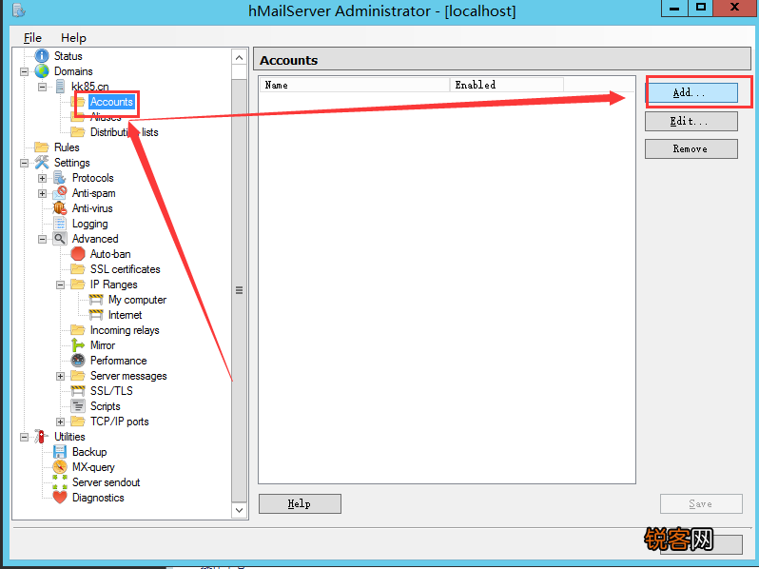Screen dimensions: 759x569
Task: Click the Utilities pocket knife icon
Action: tap(42, 437)
